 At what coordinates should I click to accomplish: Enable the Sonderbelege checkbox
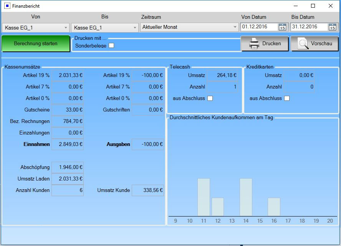[111, 46]
